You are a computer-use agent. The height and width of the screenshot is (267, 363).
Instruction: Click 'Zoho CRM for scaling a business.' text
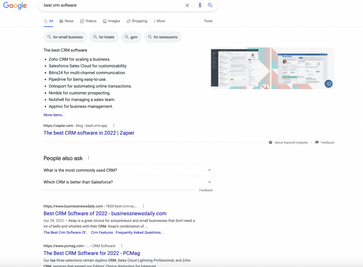click(x=79, y=59)
